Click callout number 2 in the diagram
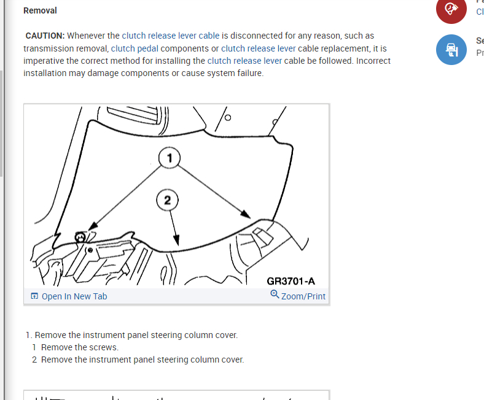Viewport: 484px width, 400px height. pos(167,200)
